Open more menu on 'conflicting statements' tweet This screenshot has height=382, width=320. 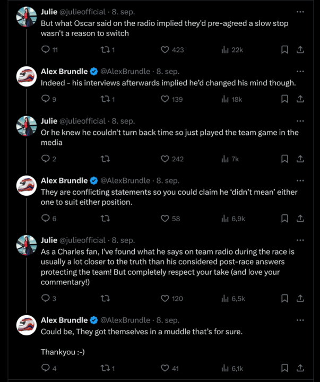[x=300, y=181]
